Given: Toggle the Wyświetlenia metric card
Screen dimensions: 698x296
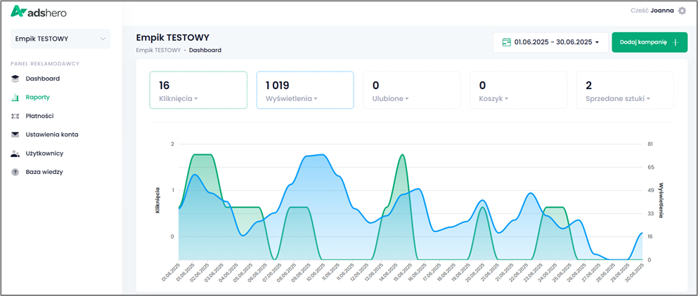Looking at the screenshot, I should [x=304, y=90].
